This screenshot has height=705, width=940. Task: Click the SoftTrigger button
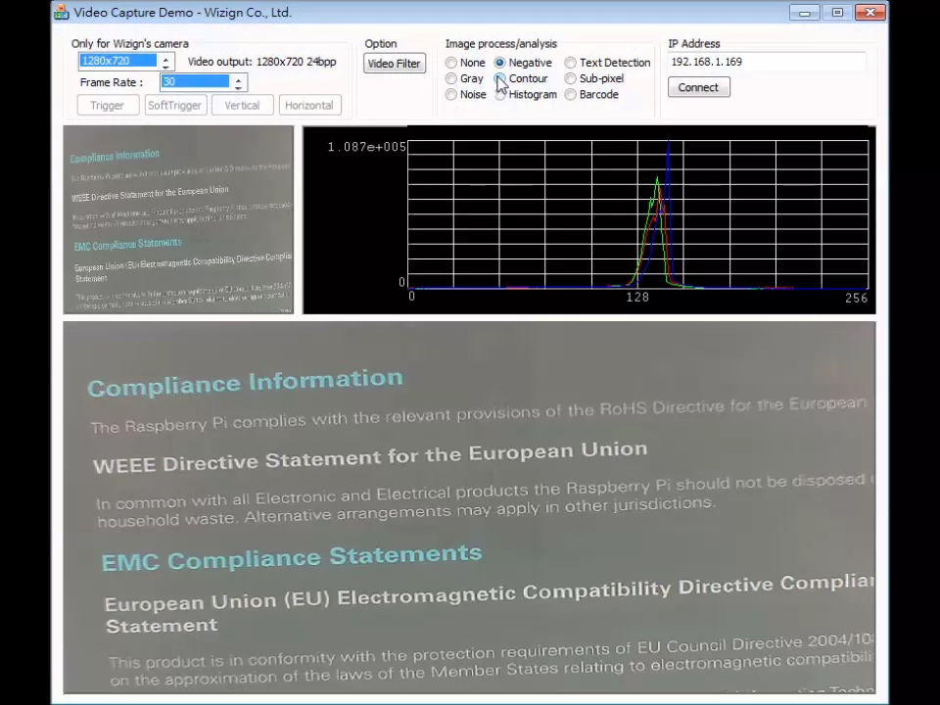175,106
